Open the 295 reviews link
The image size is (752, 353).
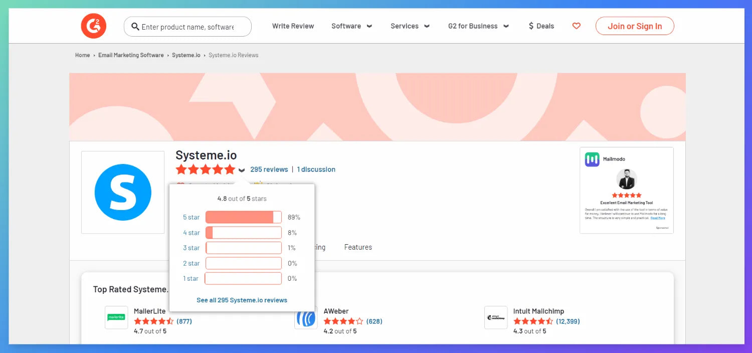(x=269, y=169)
